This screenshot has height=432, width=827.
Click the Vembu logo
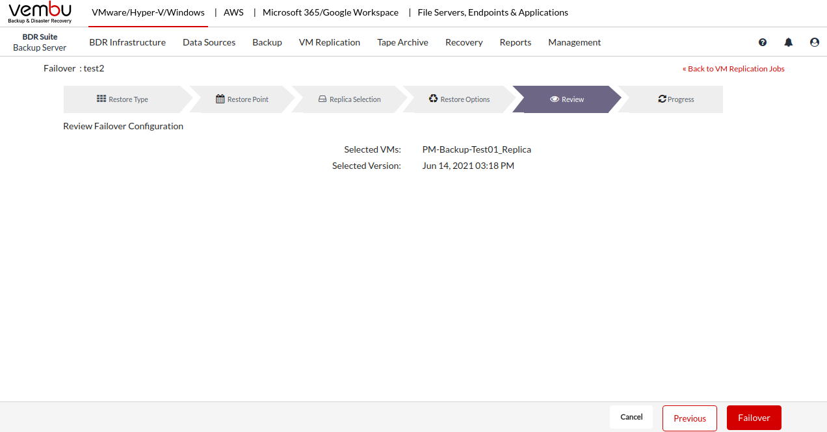pos(40,12)
